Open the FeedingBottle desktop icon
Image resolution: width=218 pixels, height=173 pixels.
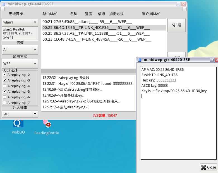47,127
